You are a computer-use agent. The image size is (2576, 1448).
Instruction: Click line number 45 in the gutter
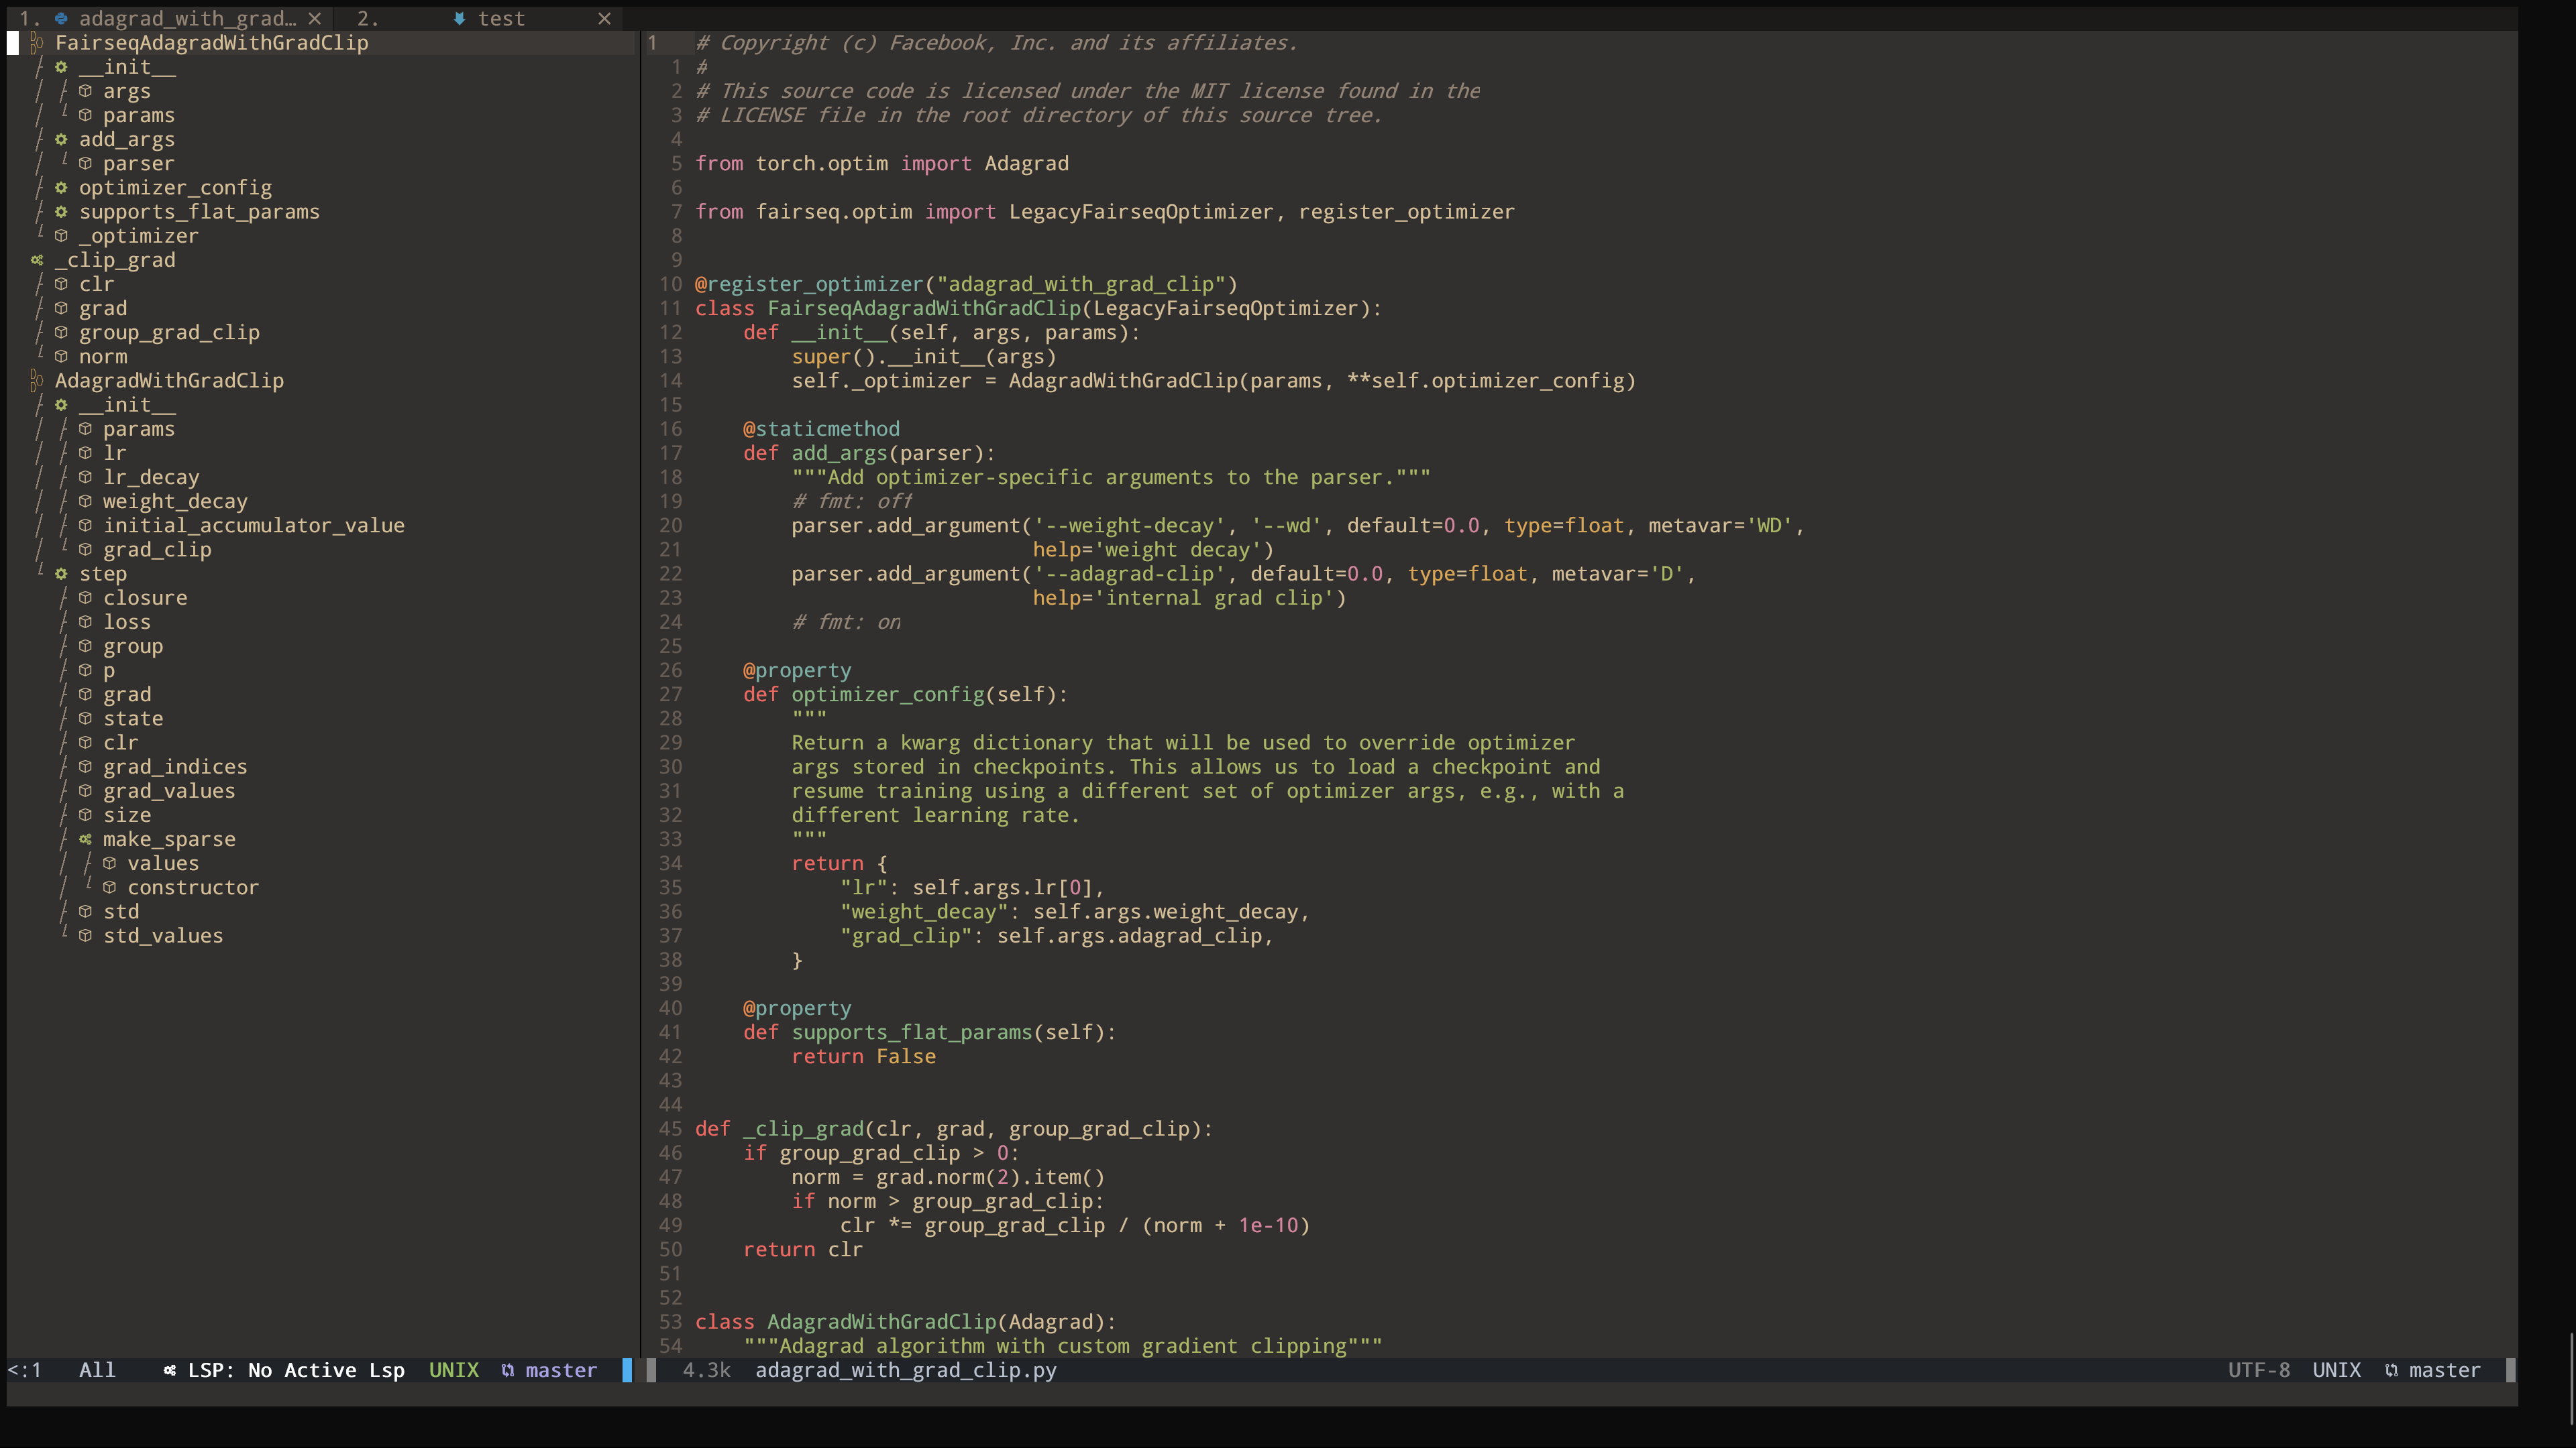pyautogui.click(x=670, y=1129)
